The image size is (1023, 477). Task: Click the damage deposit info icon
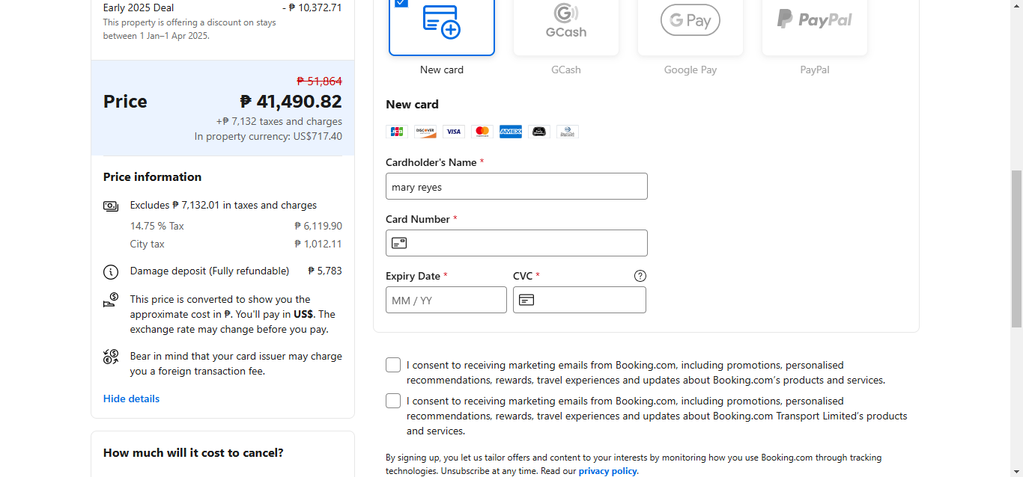point(111,271)
